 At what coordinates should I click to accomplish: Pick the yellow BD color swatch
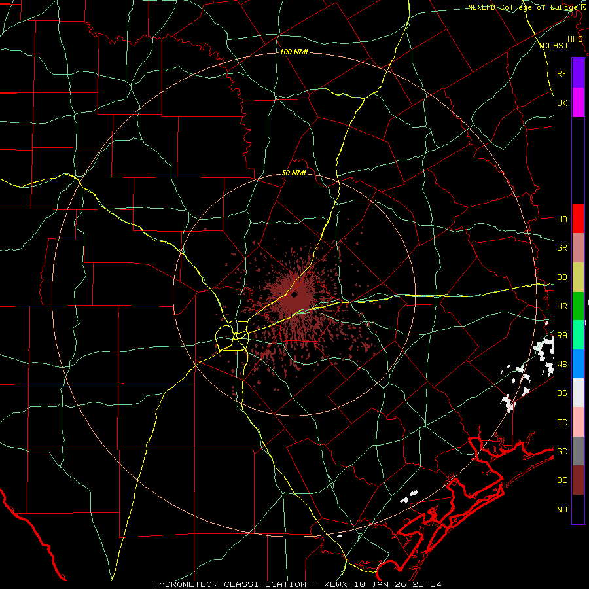pyautogui.click(x=578, y=277)
